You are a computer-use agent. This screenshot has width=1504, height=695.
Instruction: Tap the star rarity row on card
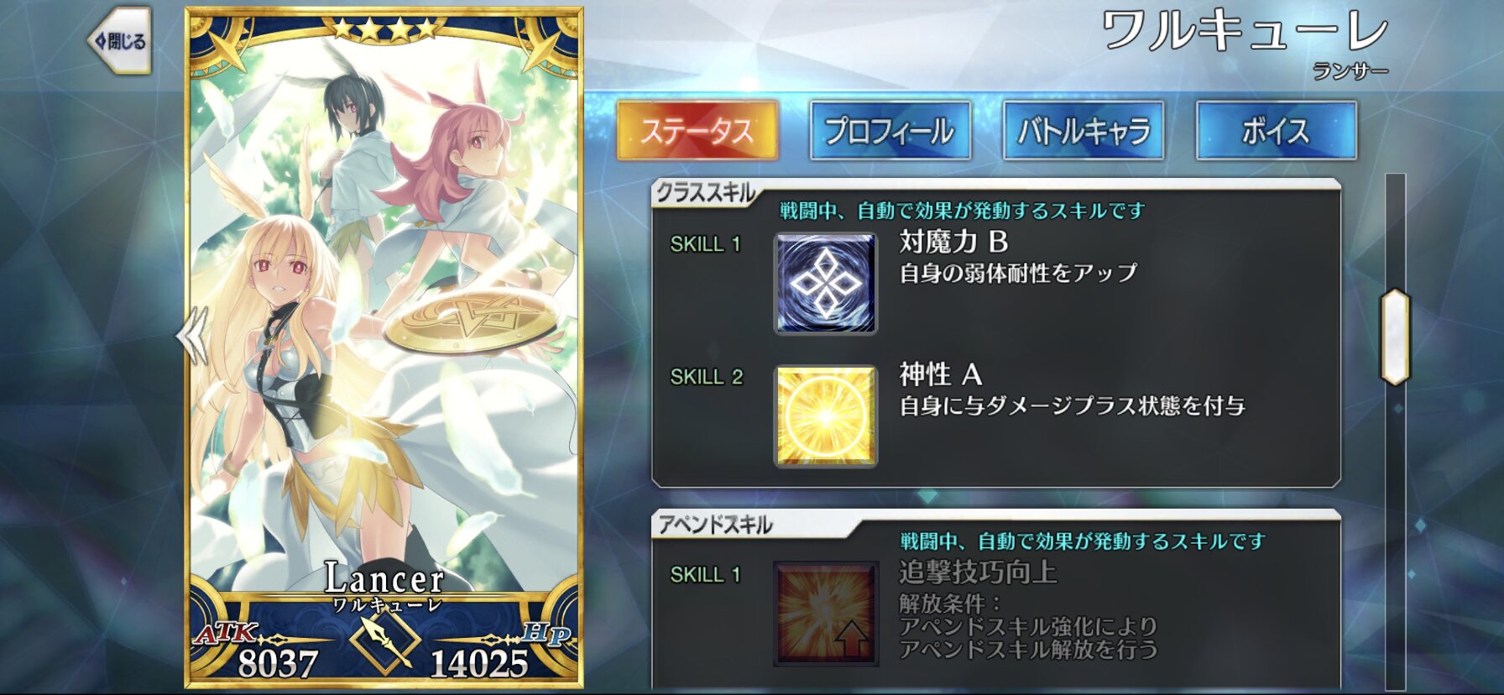coord(384,29)
